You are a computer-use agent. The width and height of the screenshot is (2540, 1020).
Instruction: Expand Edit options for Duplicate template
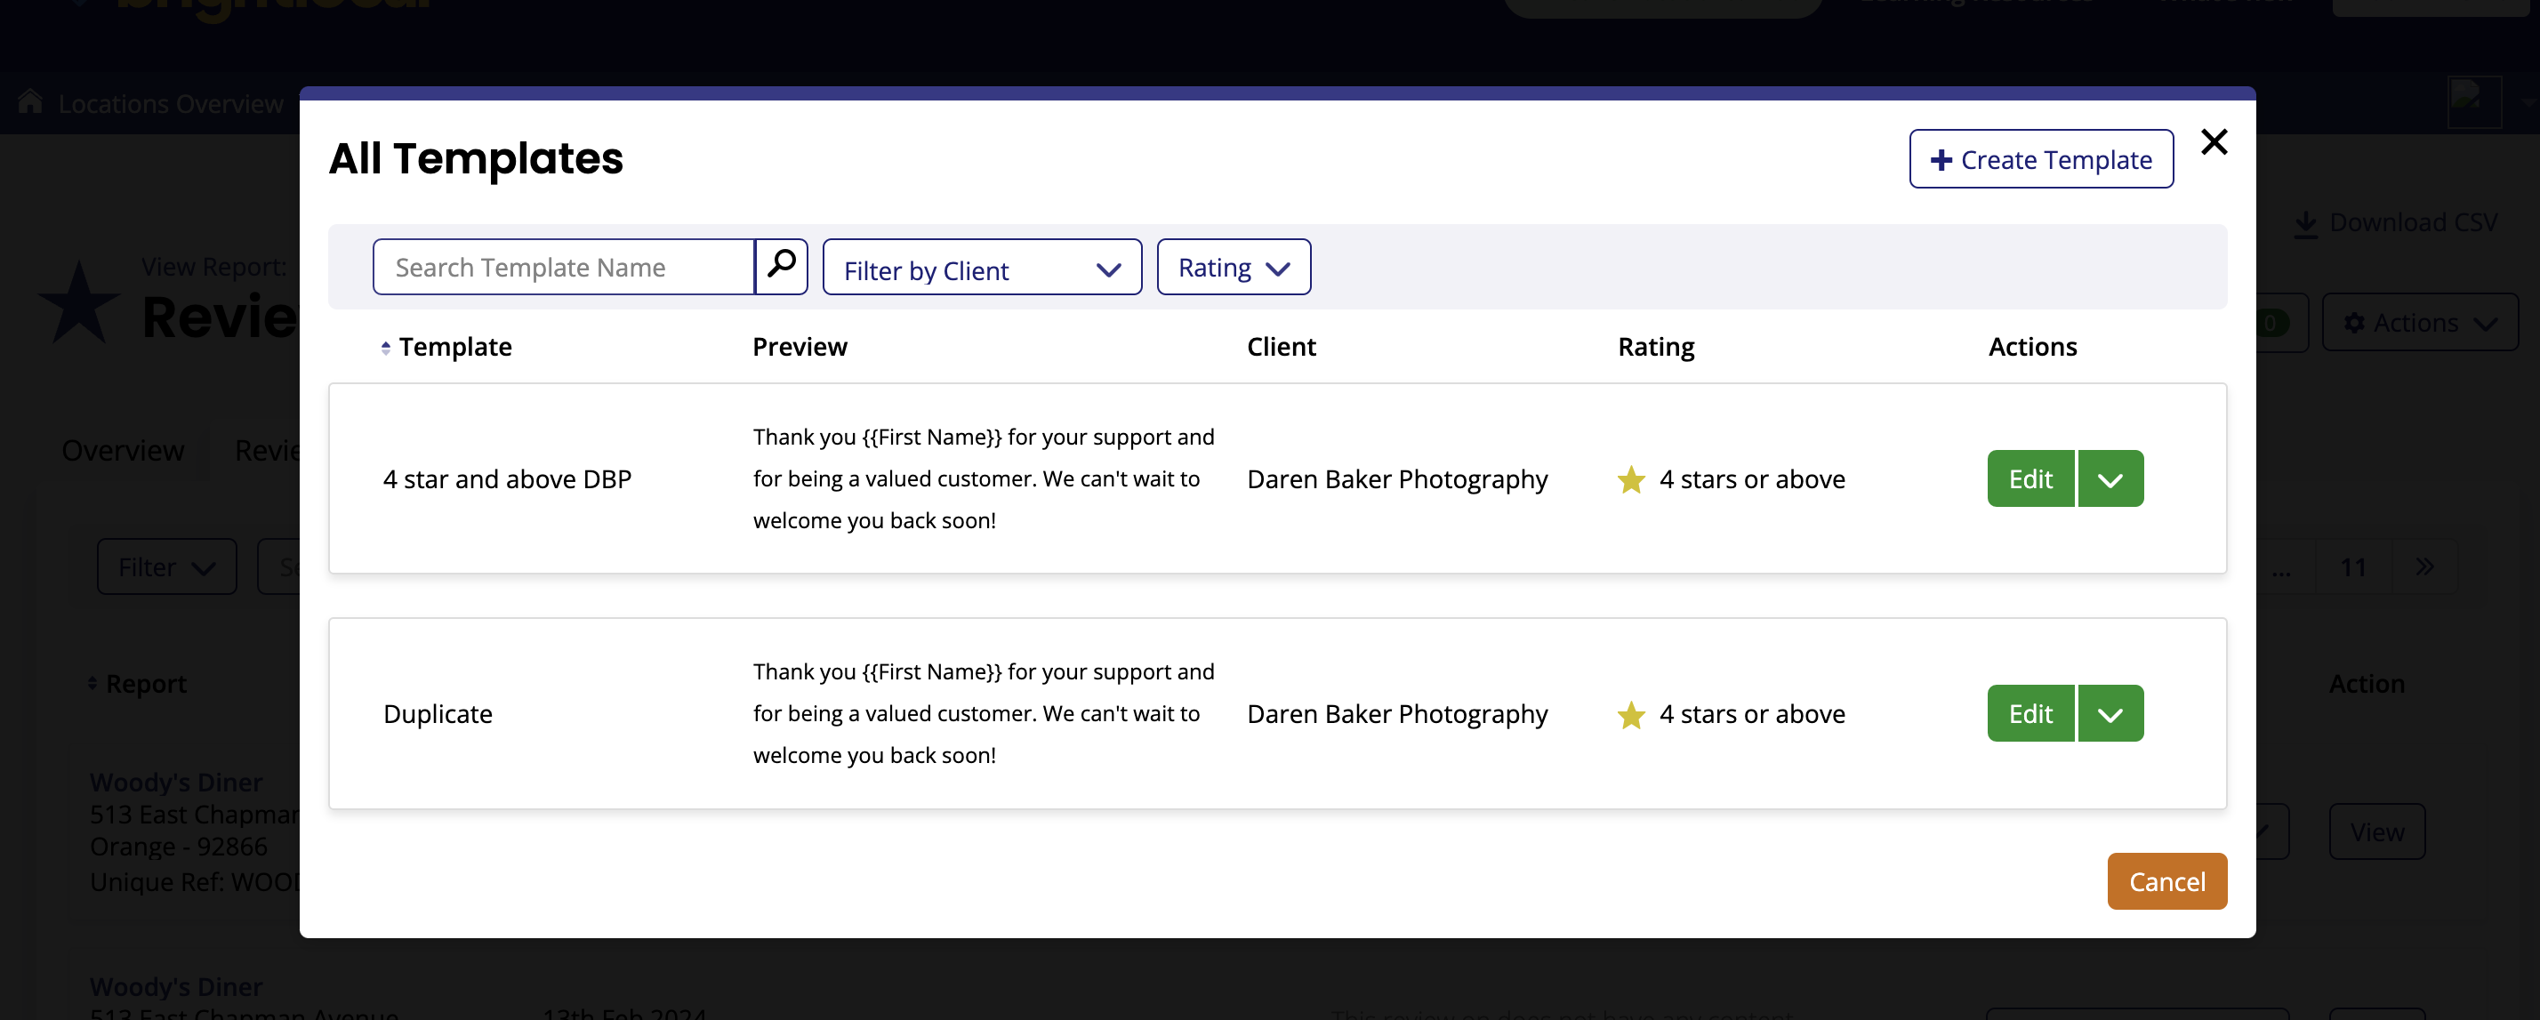[2110, 714]
